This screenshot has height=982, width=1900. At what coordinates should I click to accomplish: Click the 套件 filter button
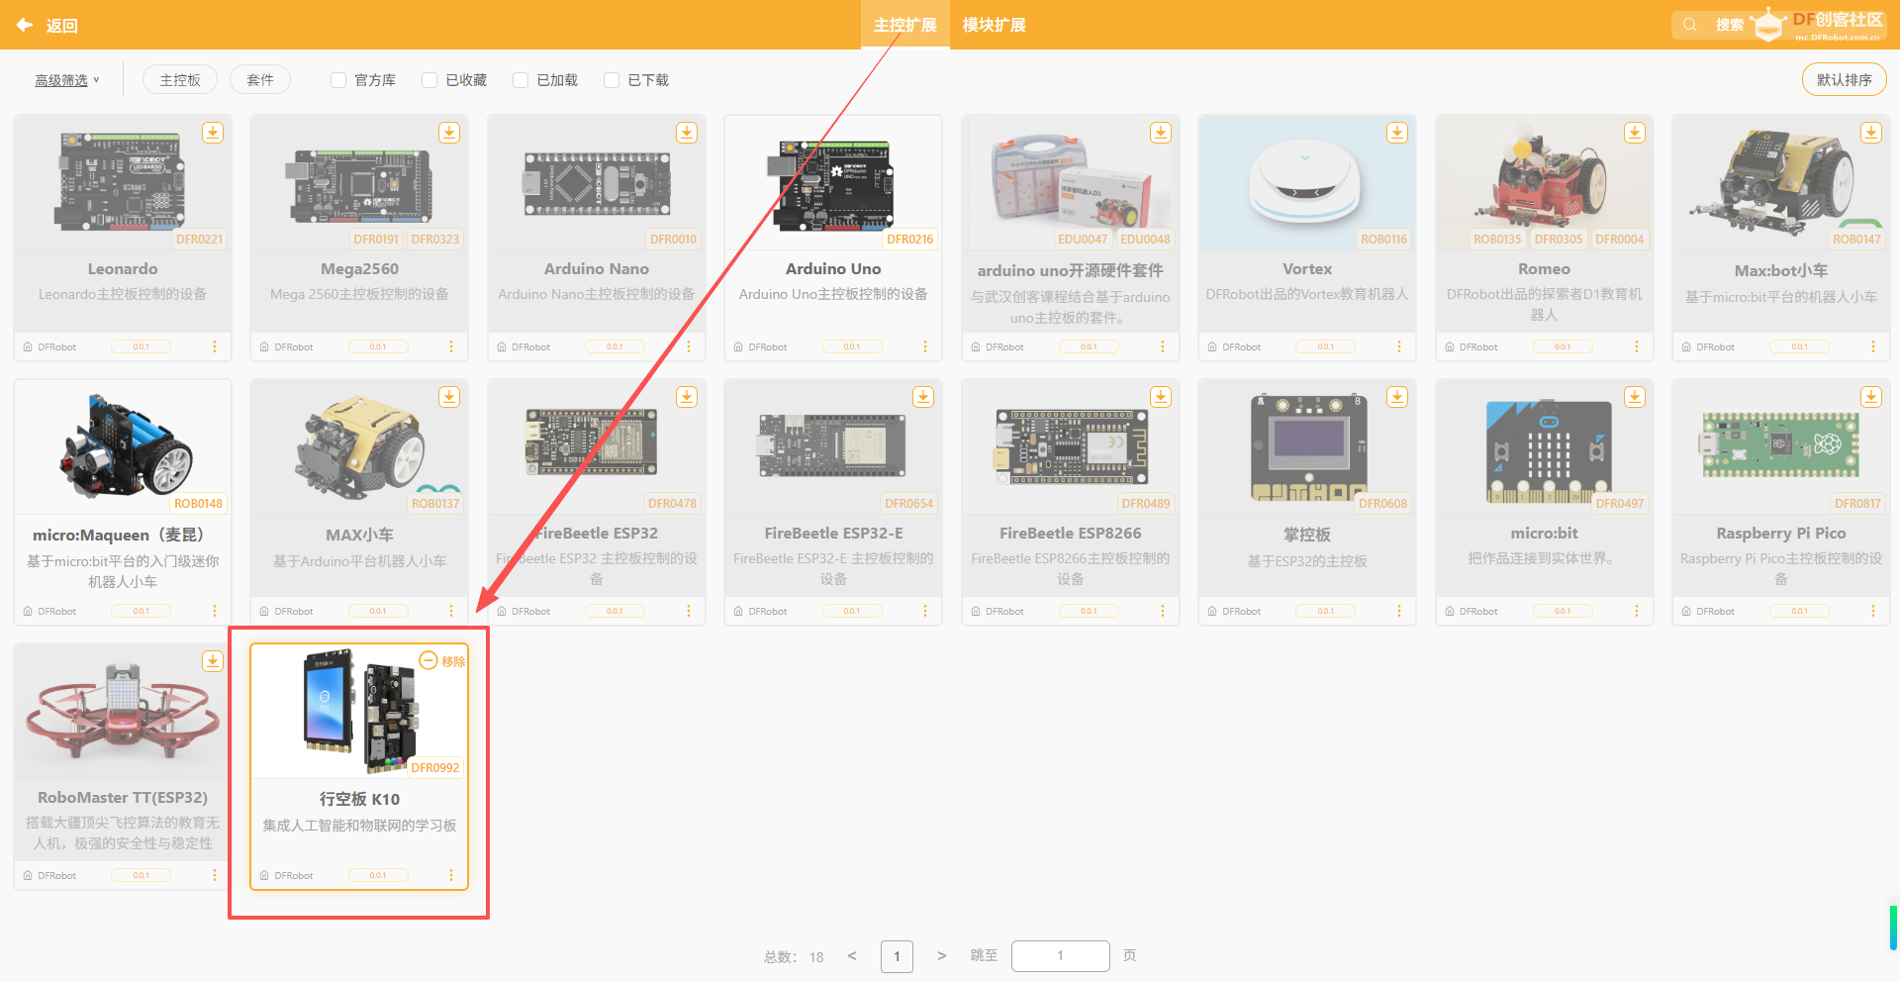[260, 80]
